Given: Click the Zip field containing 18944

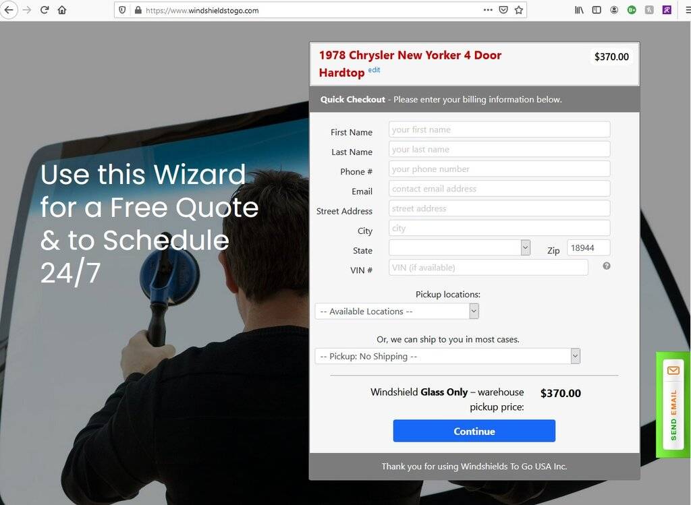Looking at the screenshot, I should tap(588, 248).
